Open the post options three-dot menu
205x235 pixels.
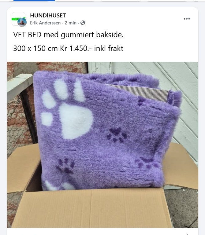pos(187,19)
